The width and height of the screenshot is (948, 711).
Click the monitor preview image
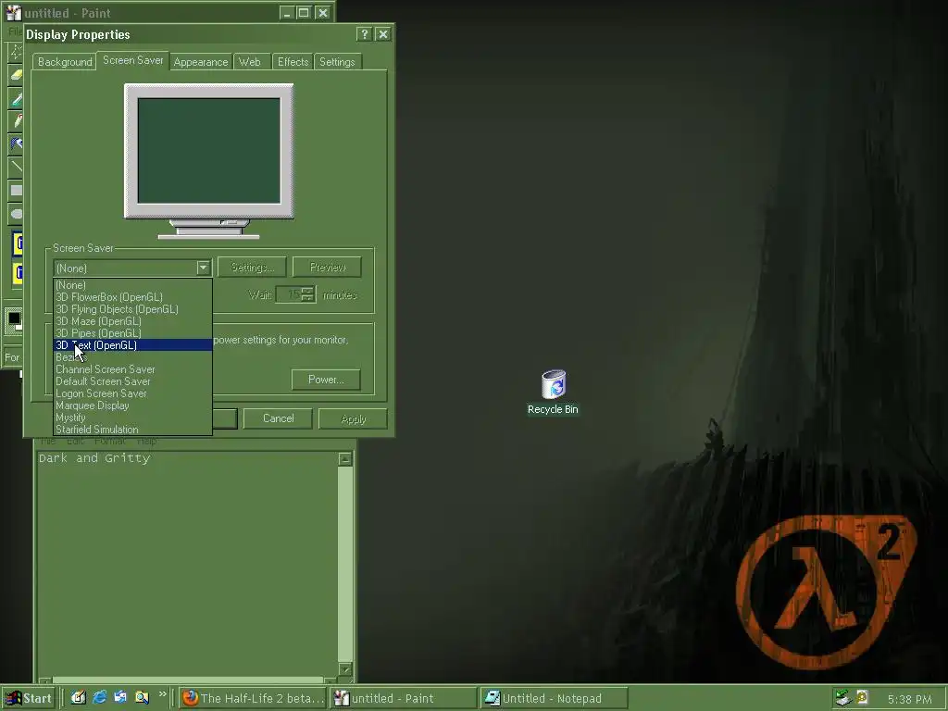coord(209,161)
